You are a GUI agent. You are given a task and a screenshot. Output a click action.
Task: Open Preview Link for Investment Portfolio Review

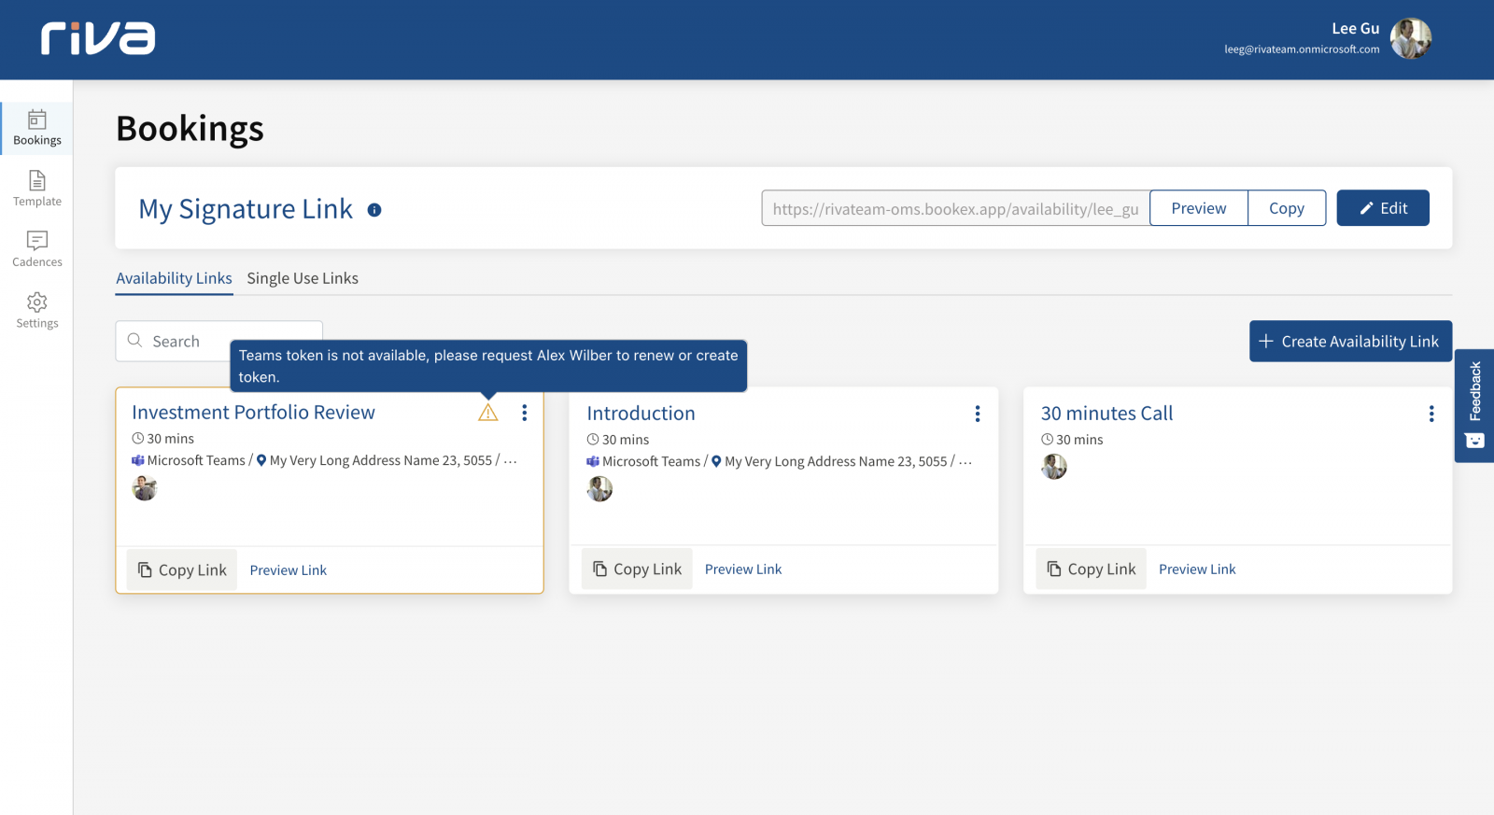[x=289, y=570]
